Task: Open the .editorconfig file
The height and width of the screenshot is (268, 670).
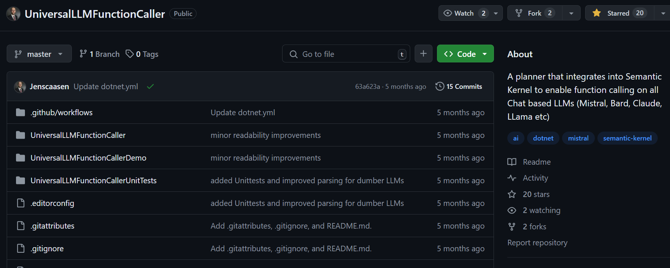Action: tap(52, 203)
